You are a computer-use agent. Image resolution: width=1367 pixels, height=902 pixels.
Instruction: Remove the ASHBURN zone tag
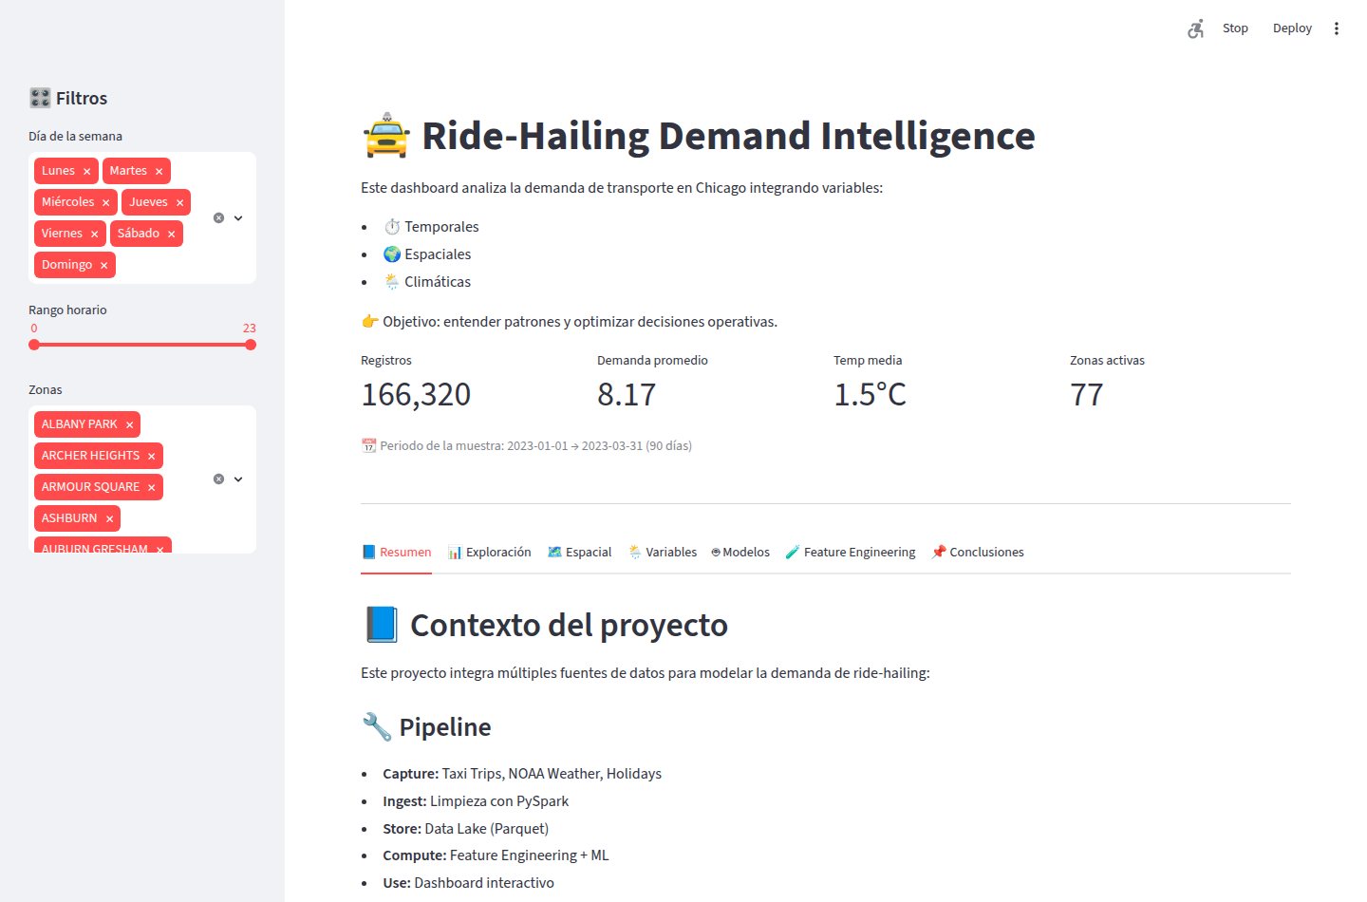point(109,519)
